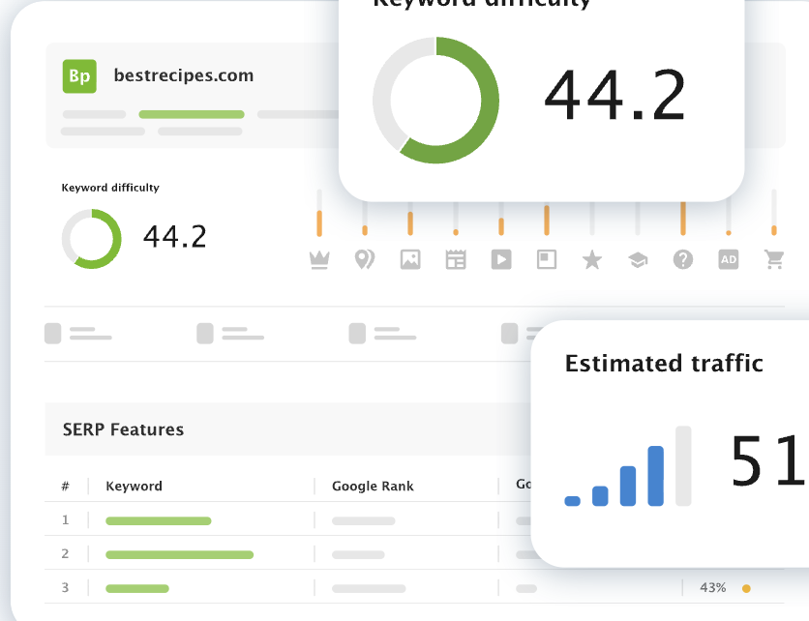Select the location pin map icon
The width and height of the screenshot is (809, 621).
pyautogui.click(x=364, y=259)
